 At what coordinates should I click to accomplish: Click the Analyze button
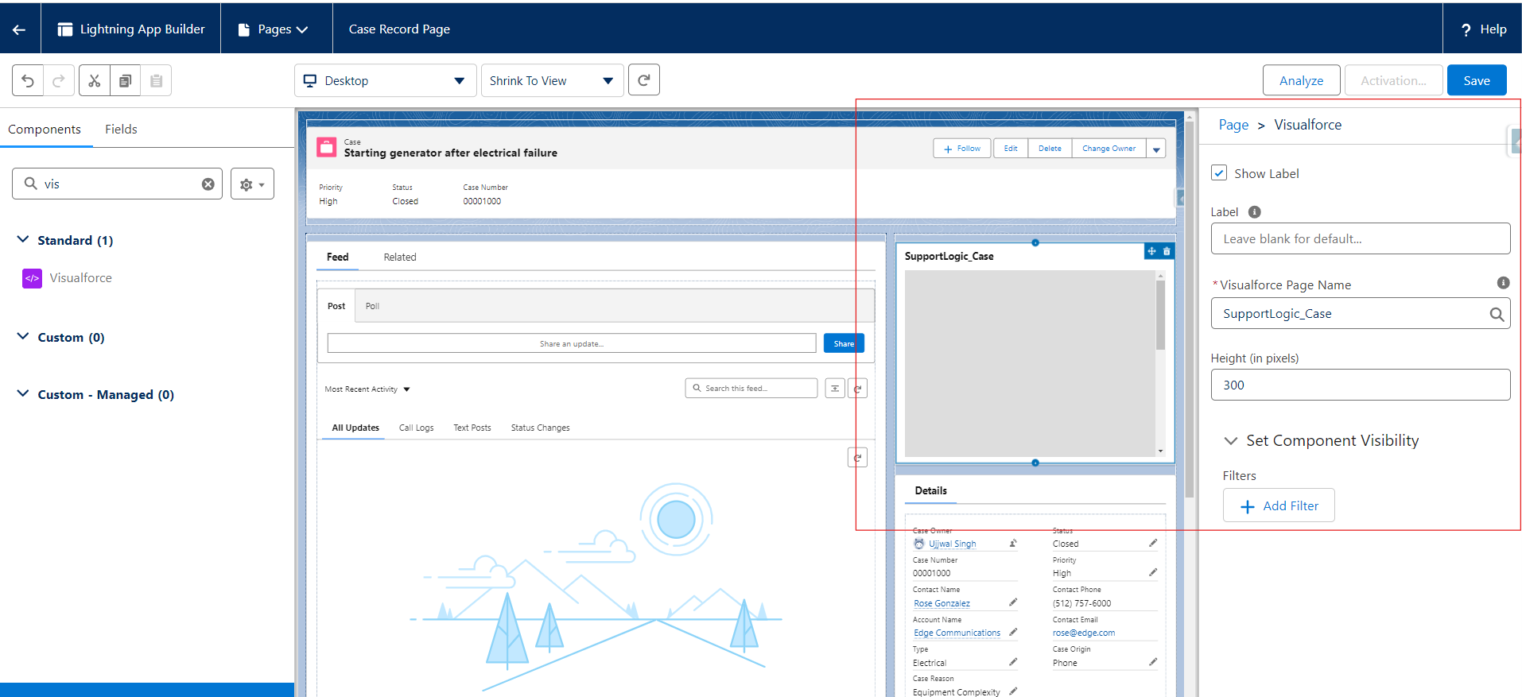point(1301,80)
